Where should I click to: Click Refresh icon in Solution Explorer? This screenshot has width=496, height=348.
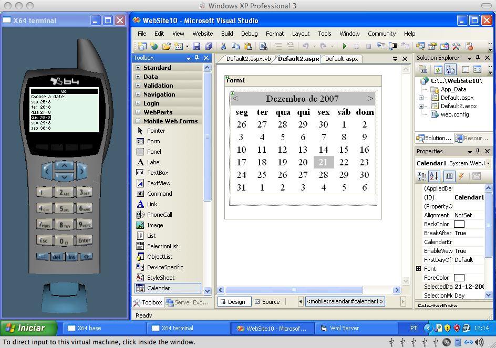(438, 69)
